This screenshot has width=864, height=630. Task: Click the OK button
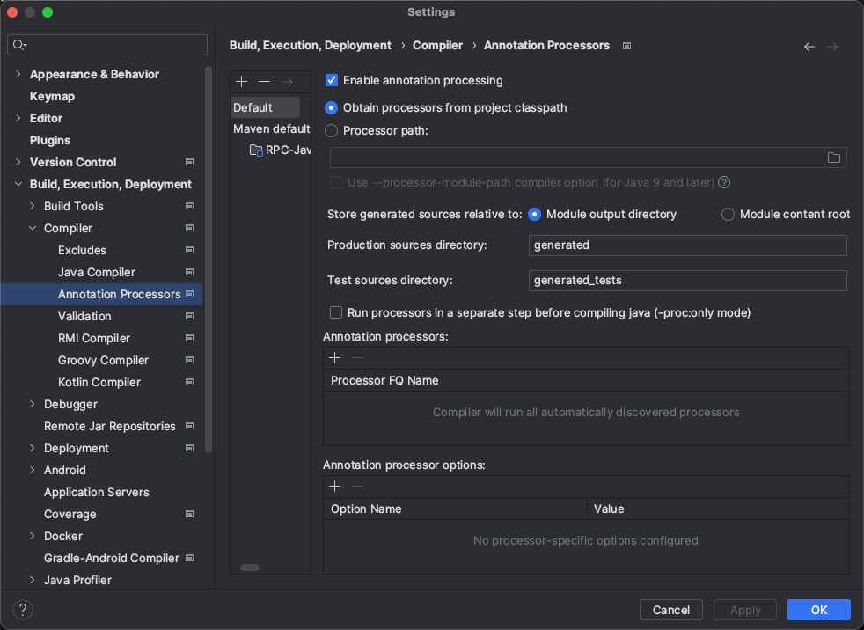pyautogui.click(x=818, y=610)
